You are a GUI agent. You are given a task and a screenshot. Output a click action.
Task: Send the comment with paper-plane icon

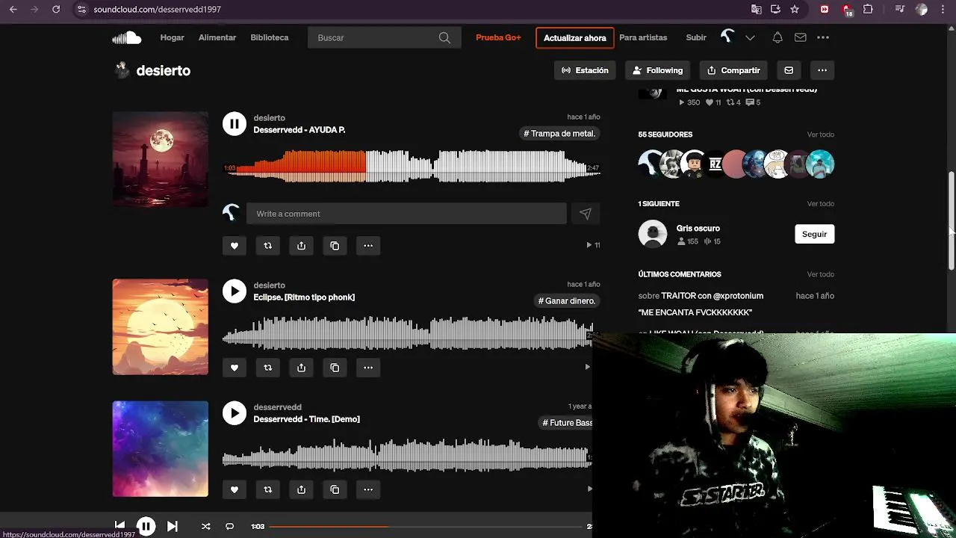[x=586, y=214]
